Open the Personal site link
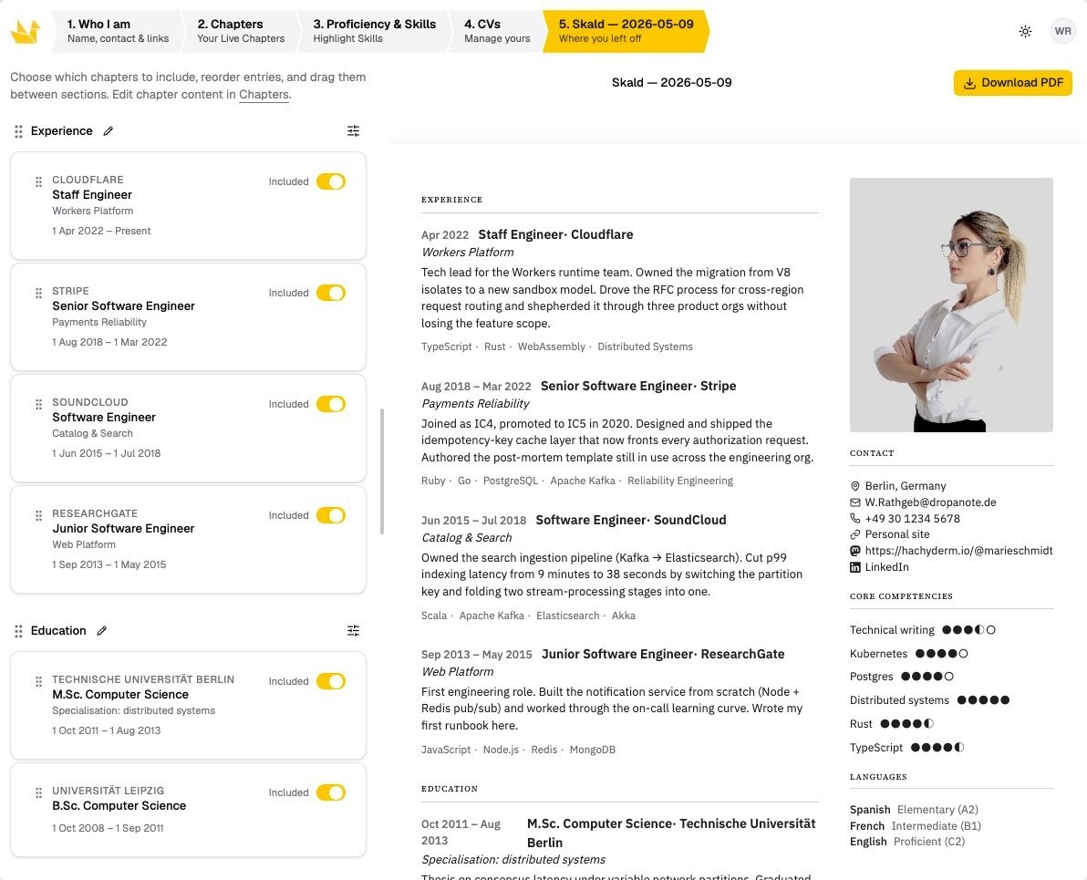Screen dimensions: 1087x880 (897, 534)
